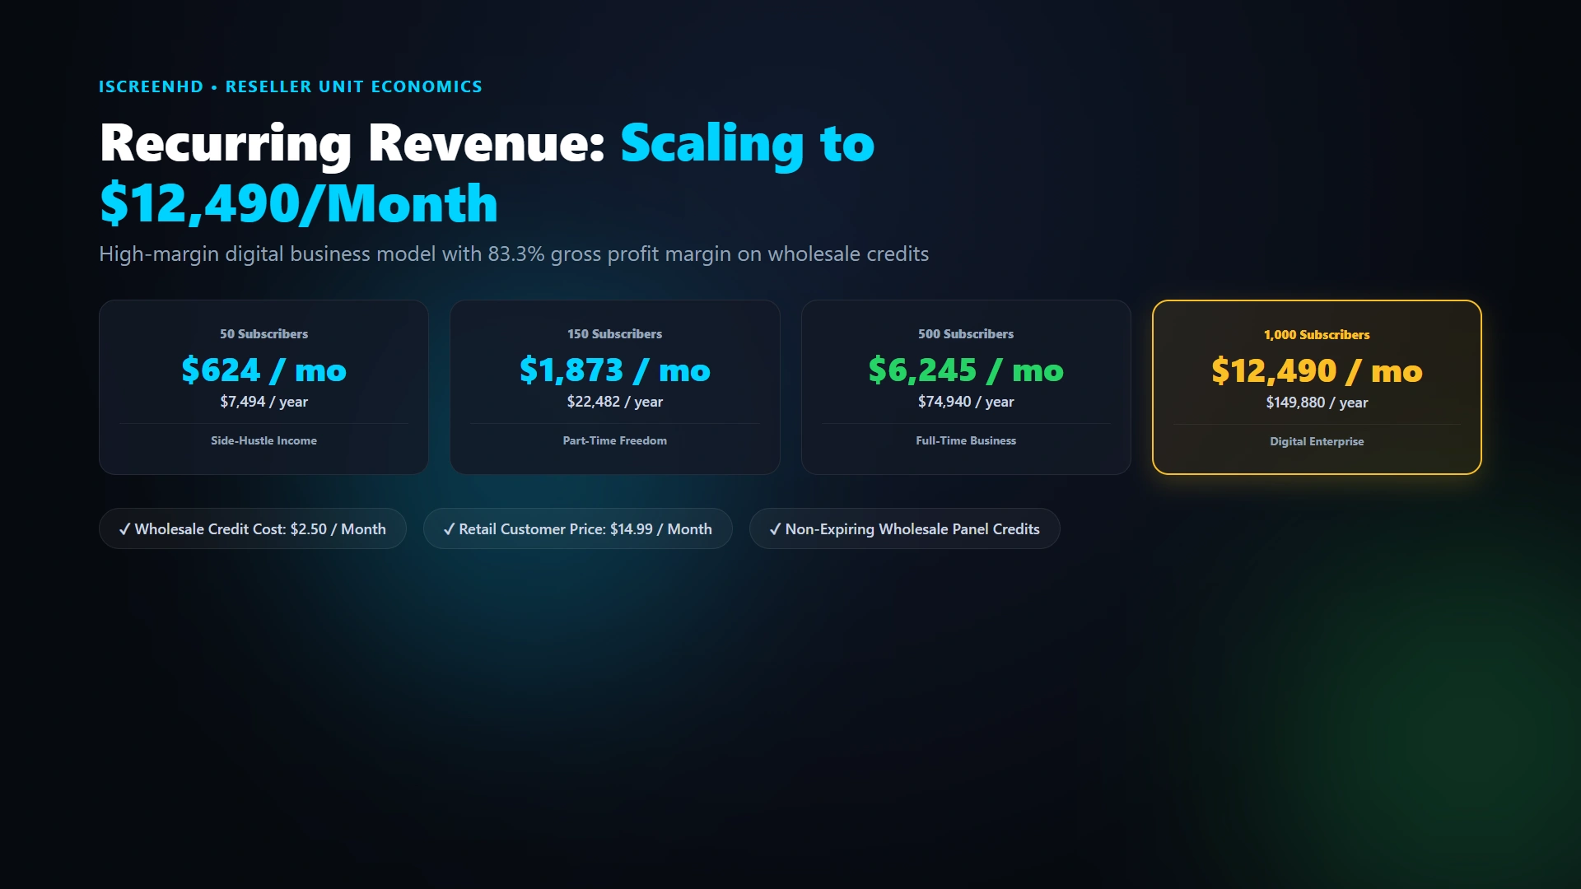Select the Side-Hustle Income caption
The width and height of the screenshot is (1581, 889).
point(263,440)
